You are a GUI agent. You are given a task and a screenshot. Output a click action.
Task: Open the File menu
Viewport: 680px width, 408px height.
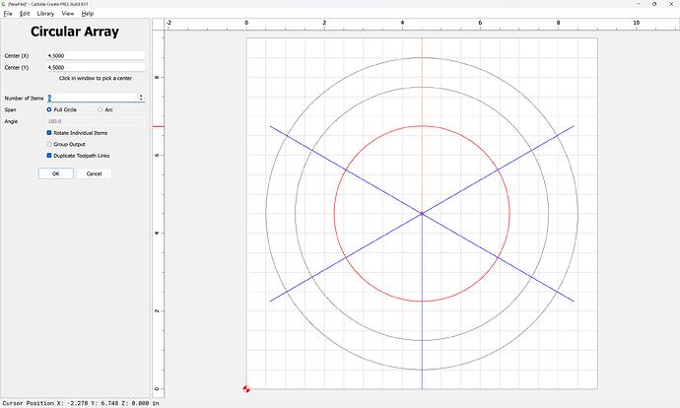(8, 14)
